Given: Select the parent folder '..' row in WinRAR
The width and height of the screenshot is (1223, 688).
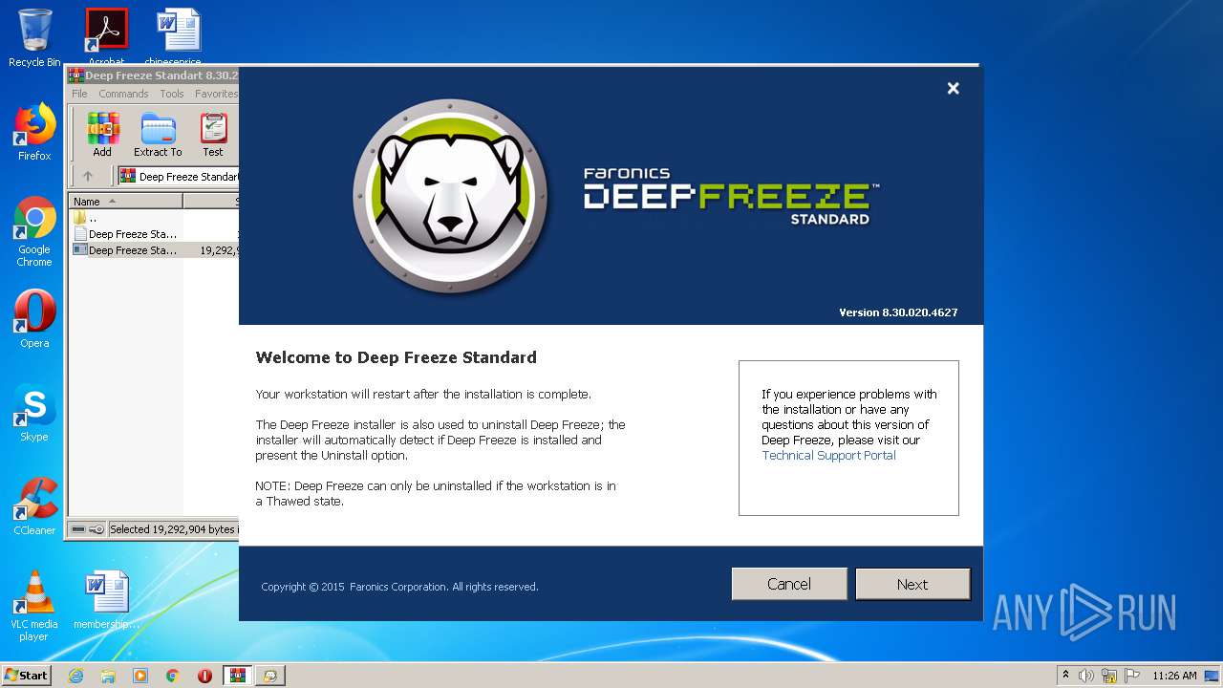Looking at the screenshot, I should pyautogui.click(x=155, y=218).
